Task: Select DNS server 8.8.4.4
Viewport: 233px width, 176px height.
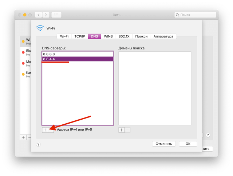Action: point(78,59)
